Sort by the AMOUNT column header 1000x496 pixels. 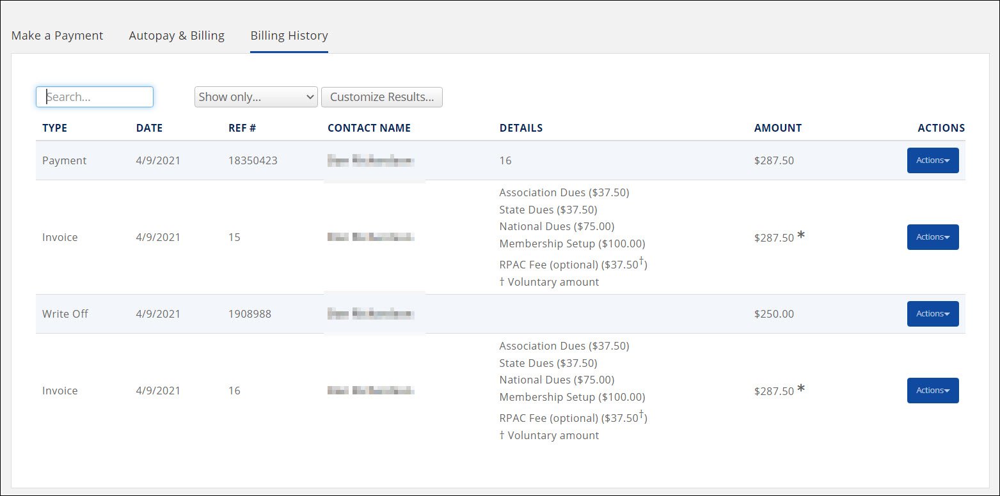(777, 128)
